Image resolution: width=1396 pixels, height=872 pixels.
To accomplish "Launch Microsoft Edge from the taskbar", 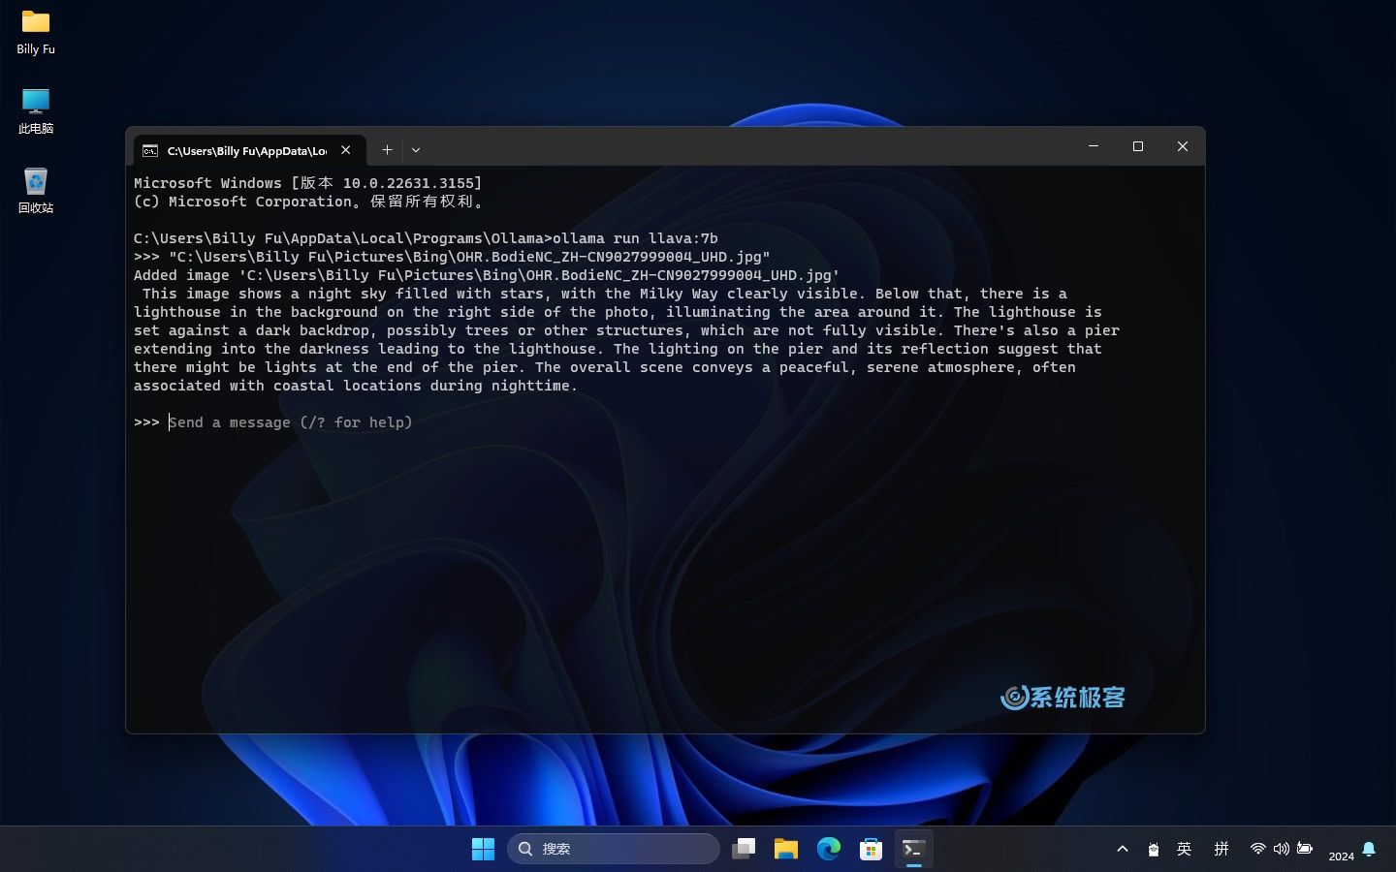I will [x=829, y=849].
